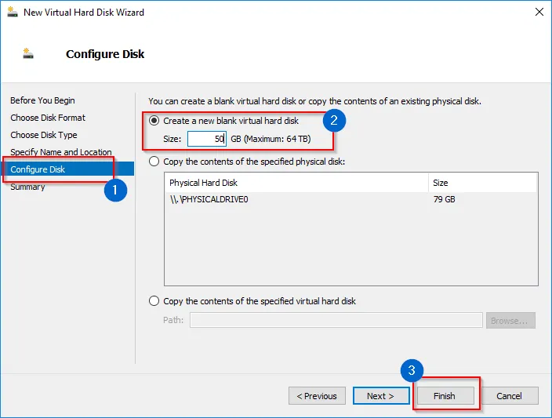Click the 'Finish' button
552x418 pixels.
445,396
